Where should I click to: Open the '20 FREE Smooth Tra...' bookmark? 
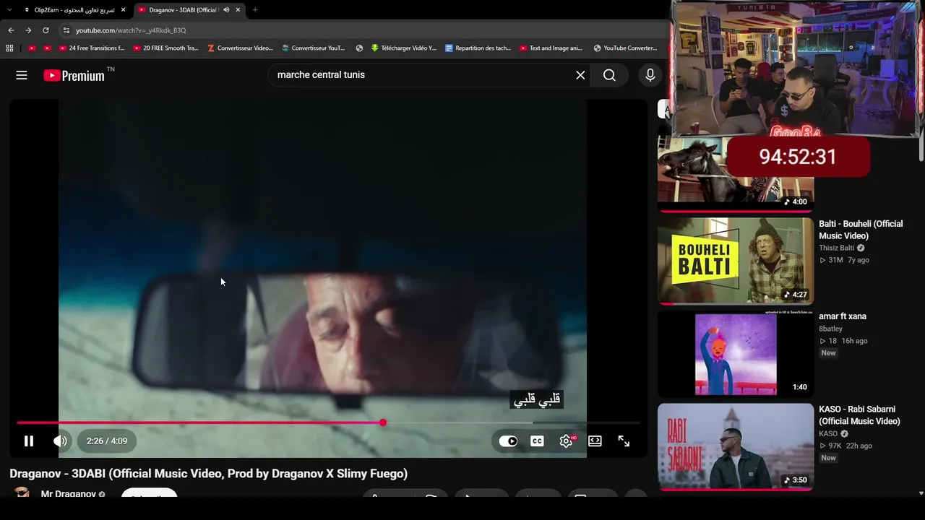coord(165,48)
